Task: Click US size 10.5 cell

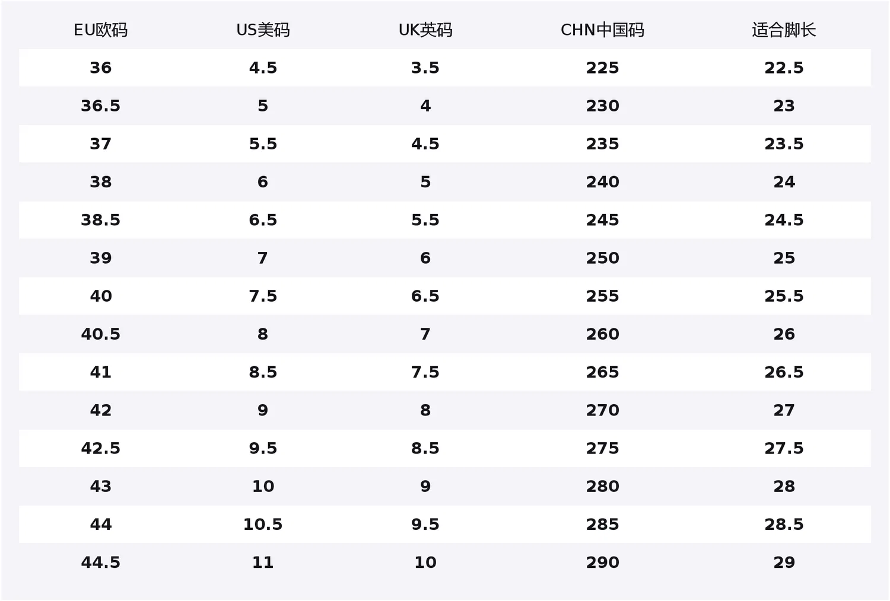Action: click(263, 525)
